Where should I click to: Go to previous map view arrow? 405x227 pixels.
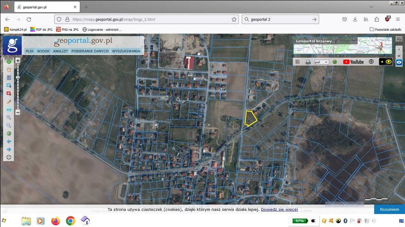click(9, 141)
